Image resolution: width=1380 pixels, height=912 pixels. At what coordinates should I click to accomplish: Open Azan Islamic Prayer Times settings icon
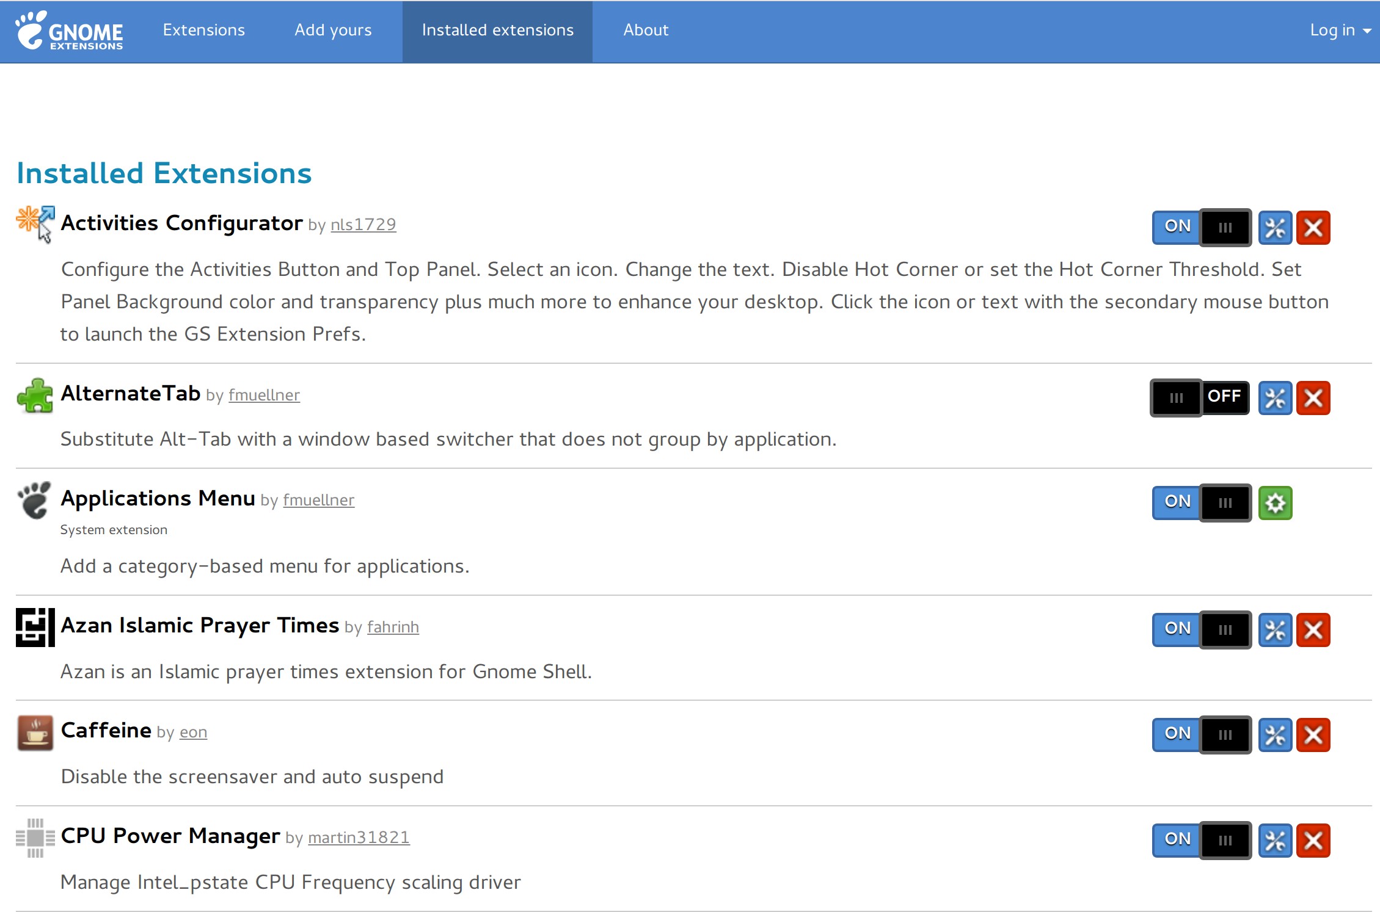pos(1275,630)
